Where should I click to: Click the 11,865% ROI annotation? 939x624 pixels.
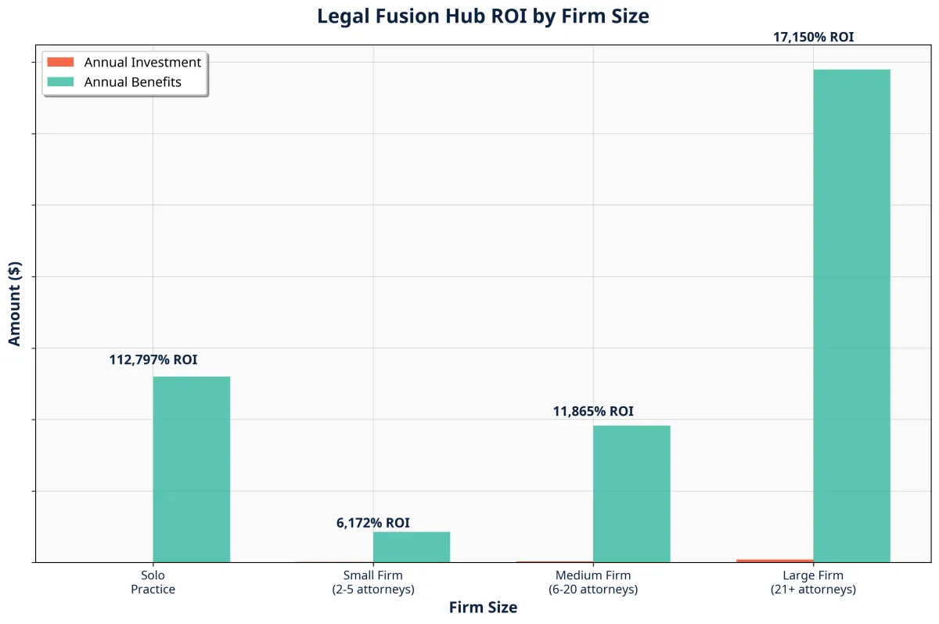click(593, 411)
